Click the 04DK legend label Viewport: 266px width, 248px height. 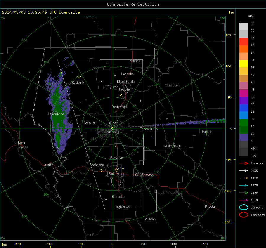(x=254, y=171)
